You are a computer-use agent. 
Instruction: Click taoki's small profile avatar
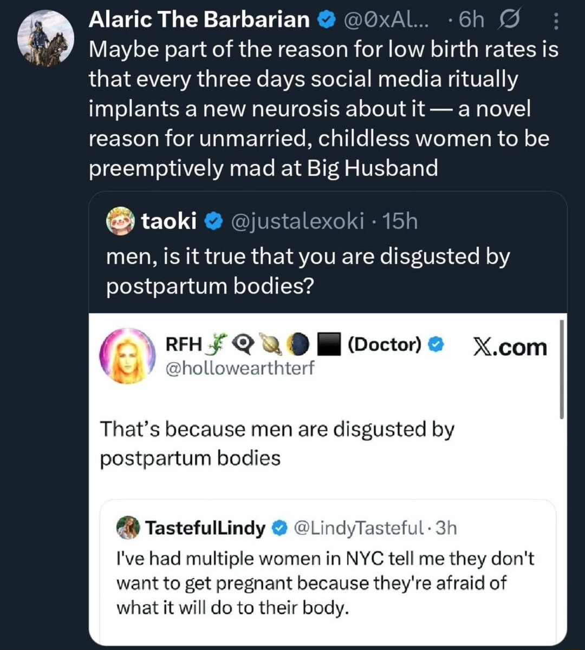pos(120,221)
